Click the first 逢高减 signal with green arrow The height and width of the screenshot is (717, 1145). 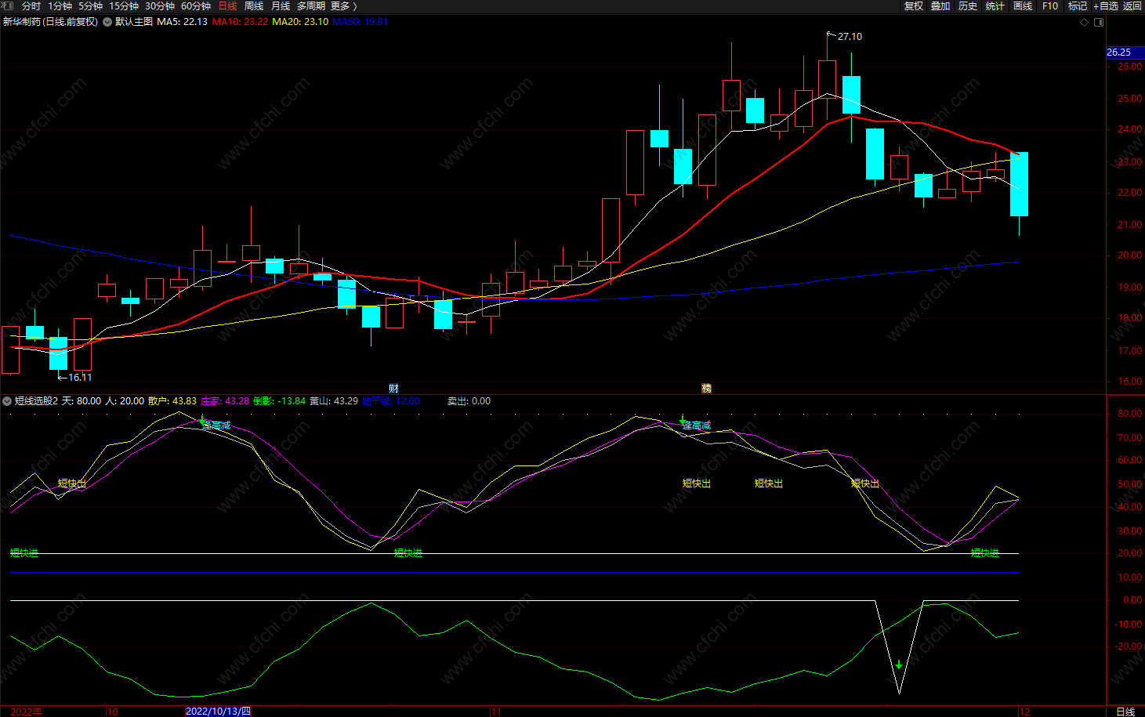coord(214,425)
